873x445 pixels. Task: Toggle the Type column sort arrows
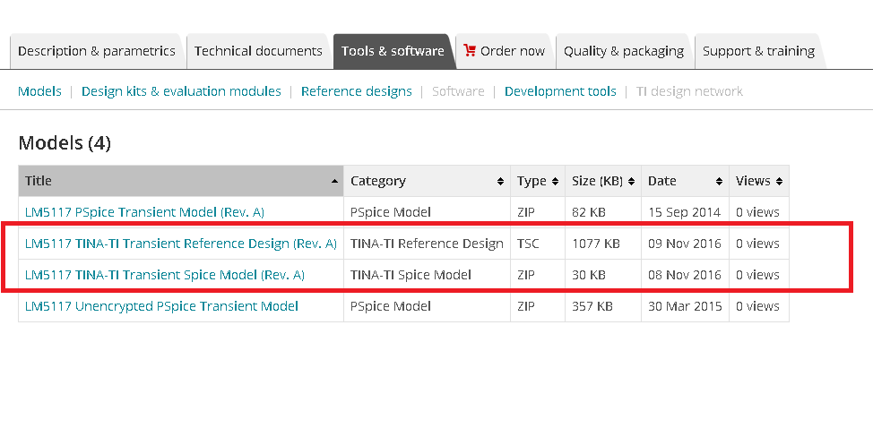pyautogui.click(x=555, y=182)
